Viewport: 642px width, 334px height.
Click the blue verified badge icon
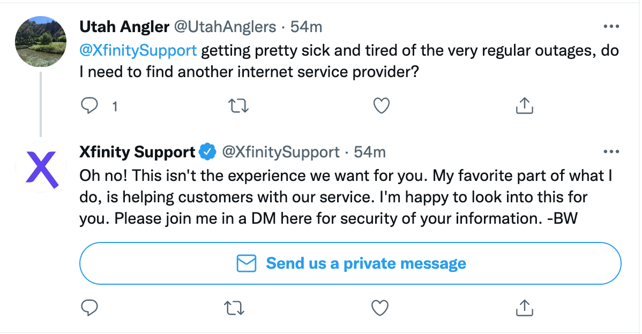click(x=207, y=153)
